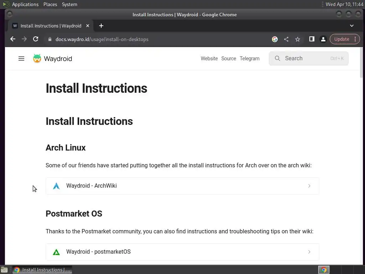
Task: Expand the tab search dropdown arrow
Action: [352, 26]
